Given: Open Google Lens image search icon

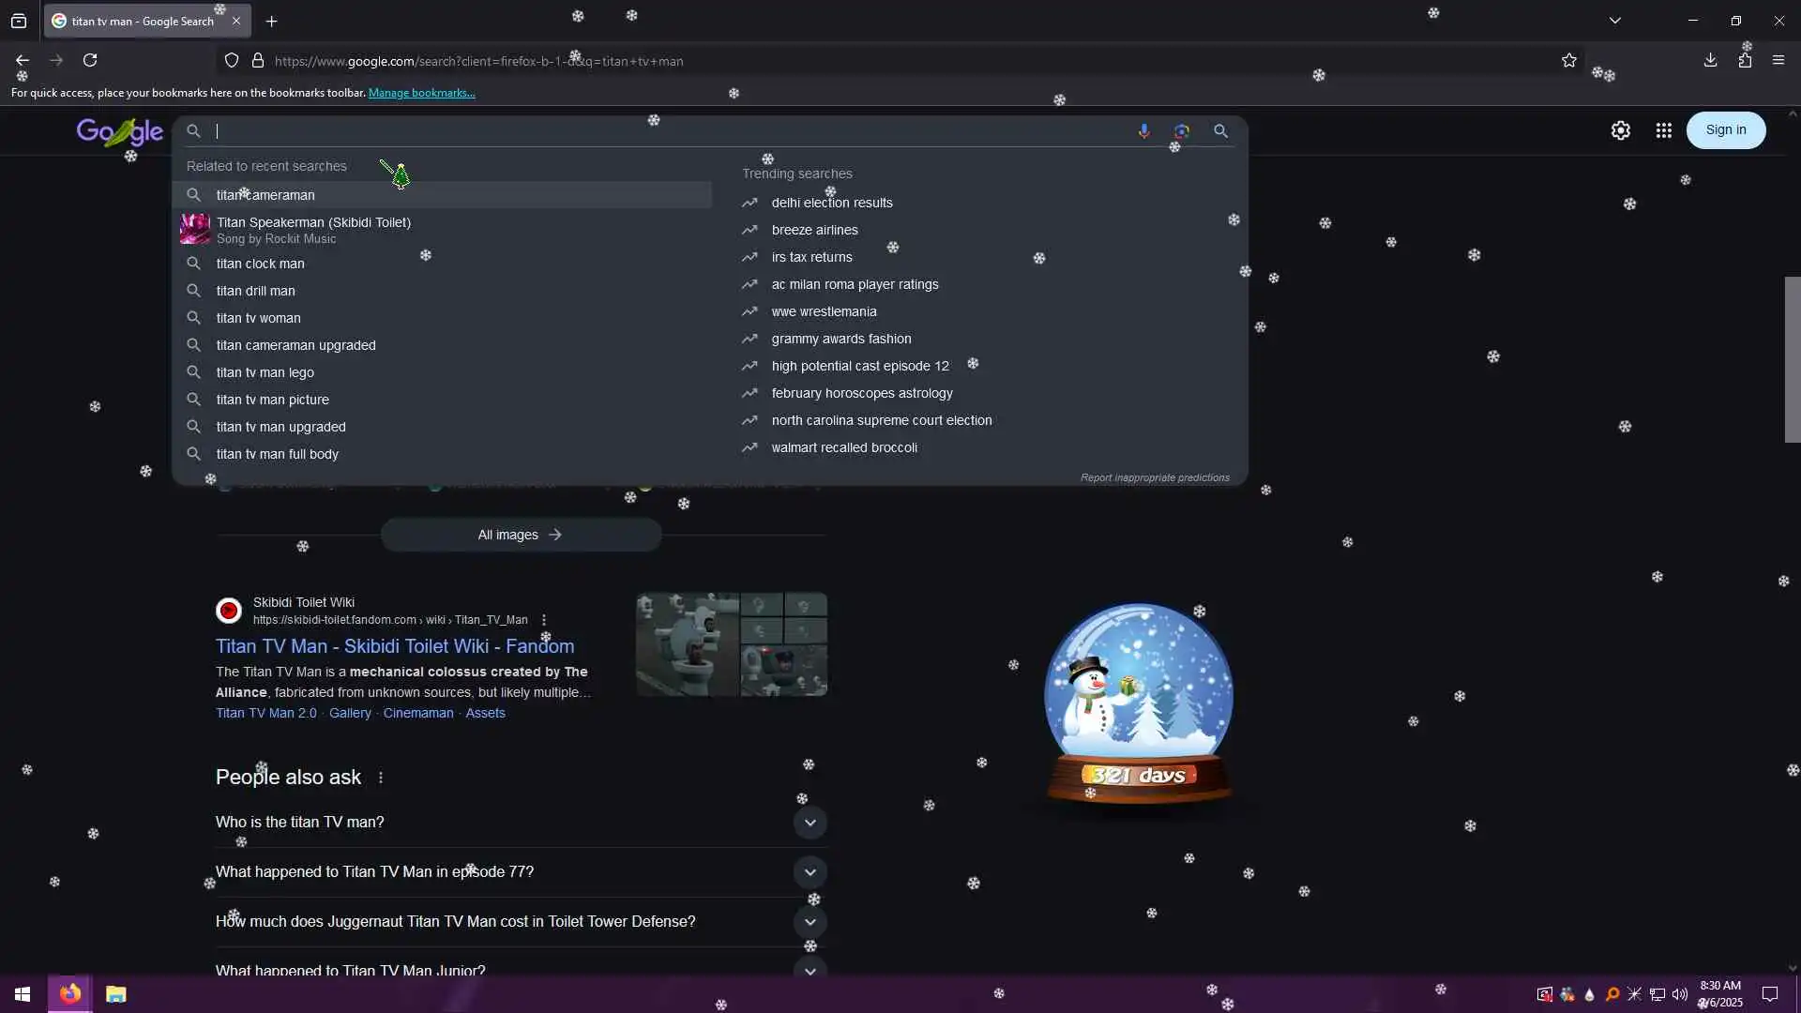Looking at the screenshot, I should tap(1181, 131).
